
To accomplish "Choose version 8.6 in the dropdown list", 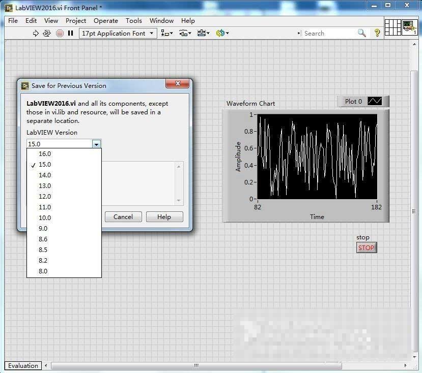I will tap(43, 239).
